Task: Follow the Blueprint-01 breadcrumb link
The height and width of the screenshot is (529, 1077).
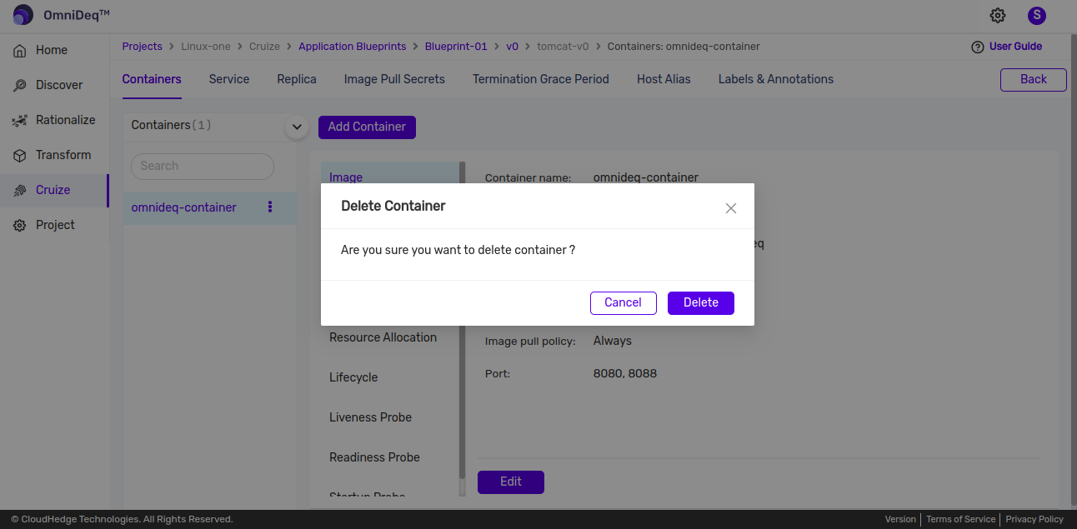Action: coord(456,47)
